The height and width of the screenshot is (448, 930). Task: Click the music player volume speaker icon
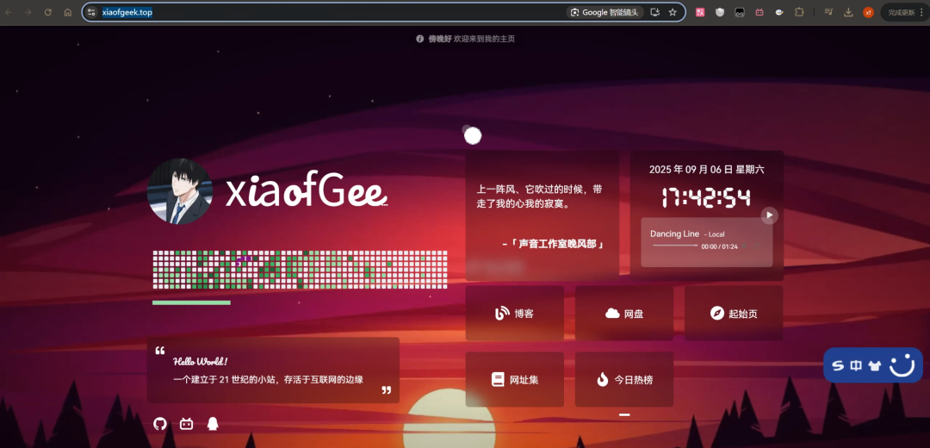click(745, 246)
